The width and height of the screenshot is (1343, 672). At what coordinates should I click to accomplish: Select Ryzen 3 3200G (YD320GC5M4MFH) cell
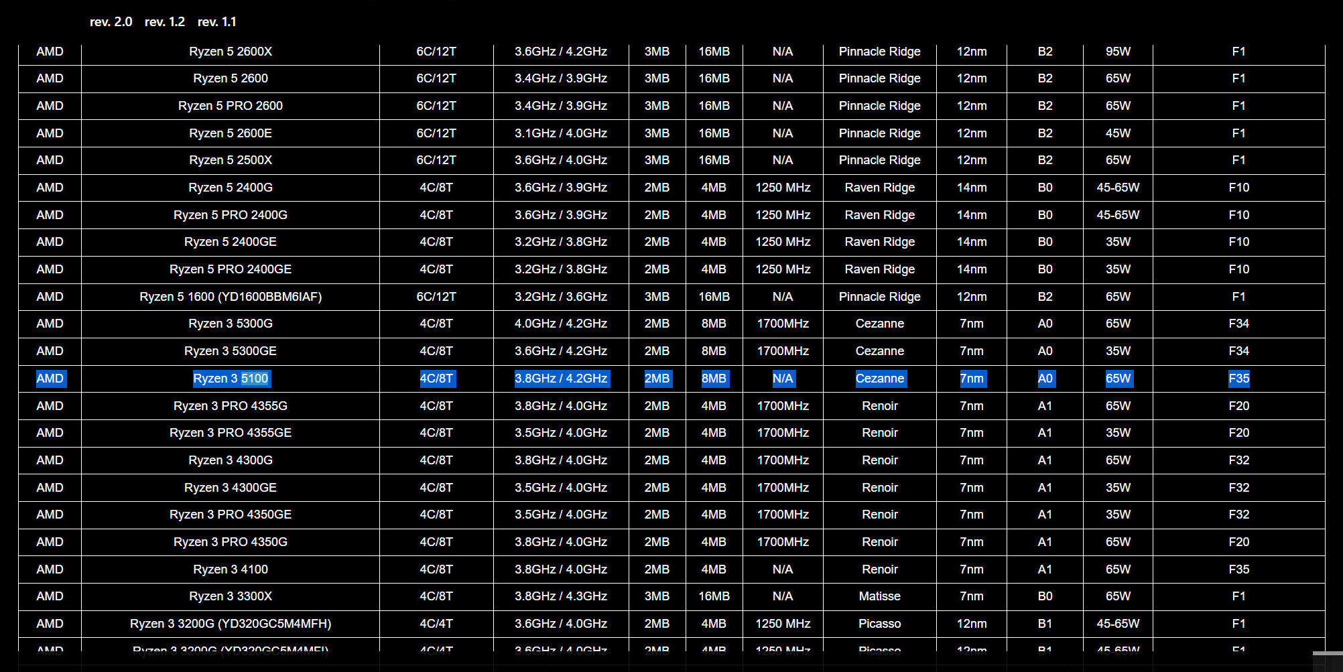tap(231, 624)
